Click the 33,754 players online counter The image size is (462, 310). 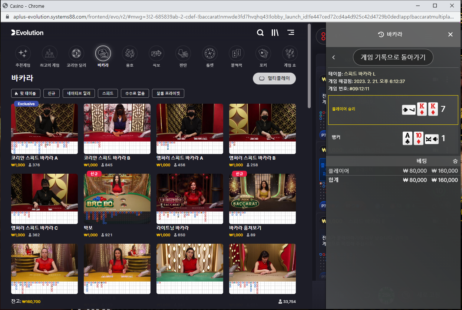[287, 301]
